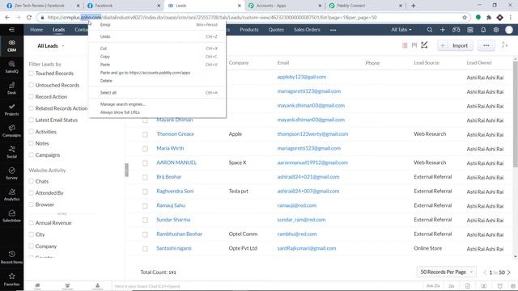Click the sort leads icon
The height and width of the screenshot is (291, 518).
coord(504,45)
